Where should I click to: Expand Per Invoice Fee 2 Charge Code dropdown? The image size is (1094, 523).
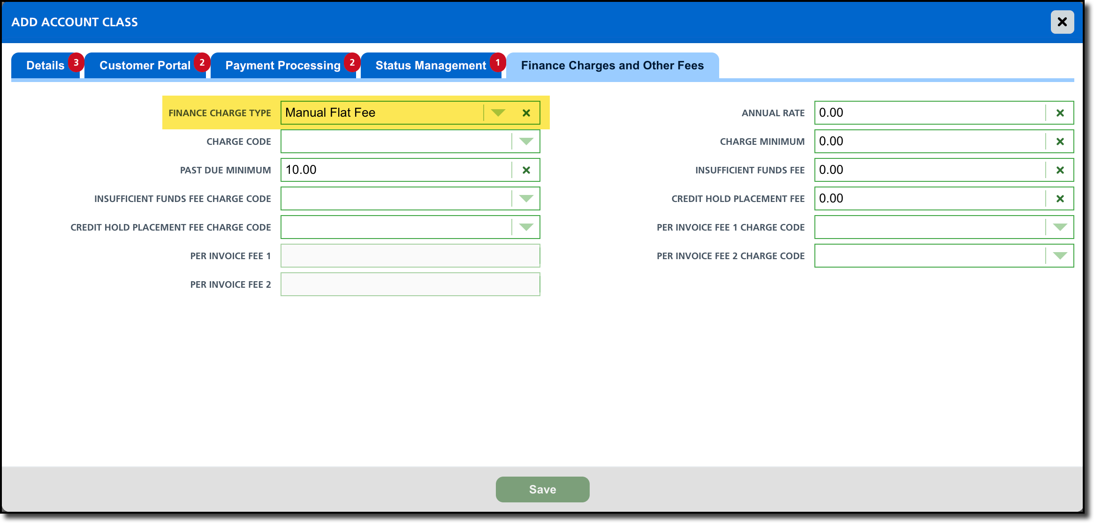pyautogui.click(x=1060, y=256)
